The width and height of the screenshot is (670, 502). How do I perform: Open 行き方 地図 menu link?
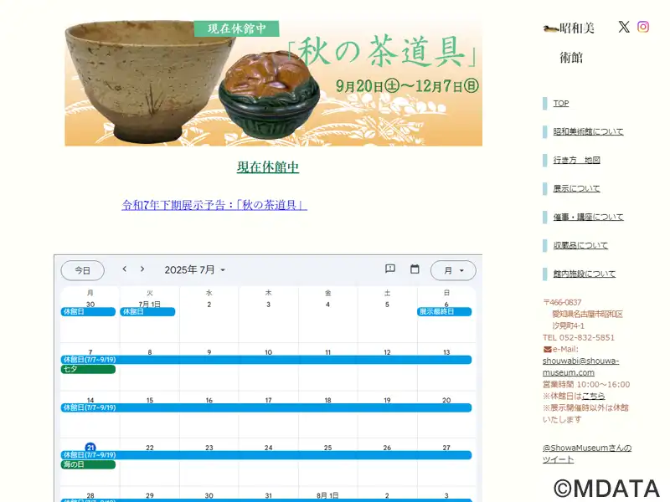point(576,160)
